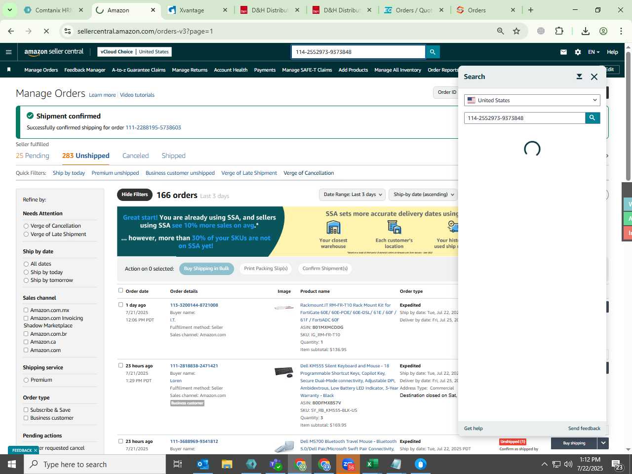Click the browser stop loading button
632x474 pixels.
[46, 31]
